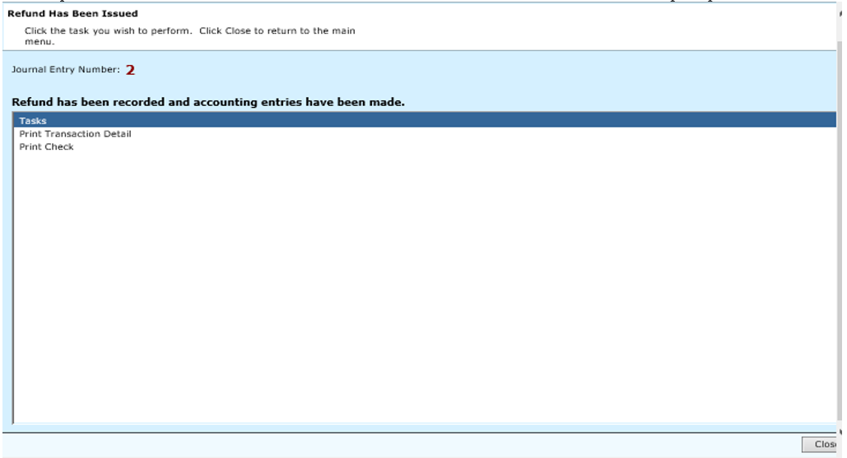Click the Refund Has Been Issued title

click(72, 14)
